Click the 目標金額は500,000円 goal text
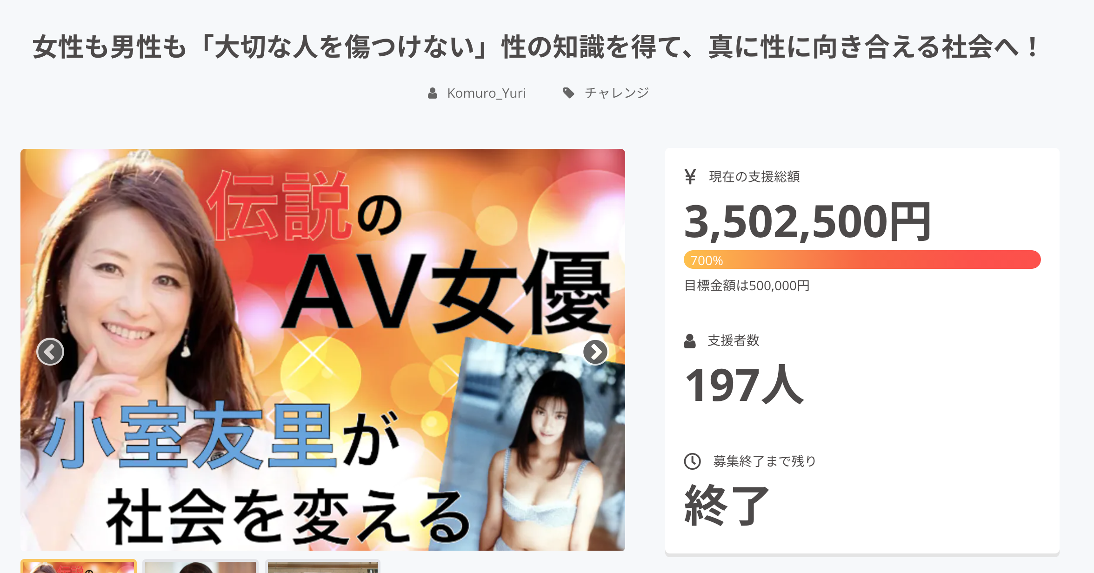The image size is (1094, 573). [747, 286]
